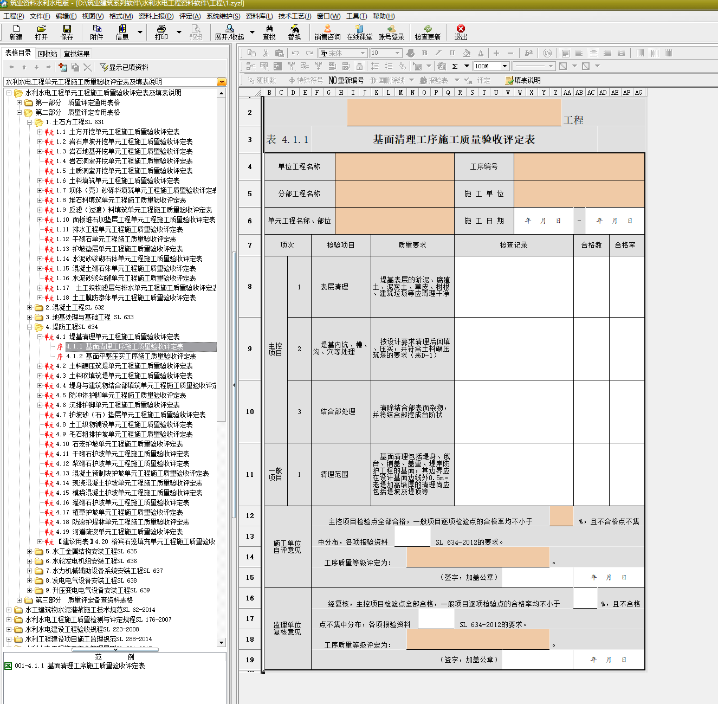Image resolution: width=718 pixels, height=704 pixels.
Task: Move tree item up with up arrow
Action: pos(24,67)
